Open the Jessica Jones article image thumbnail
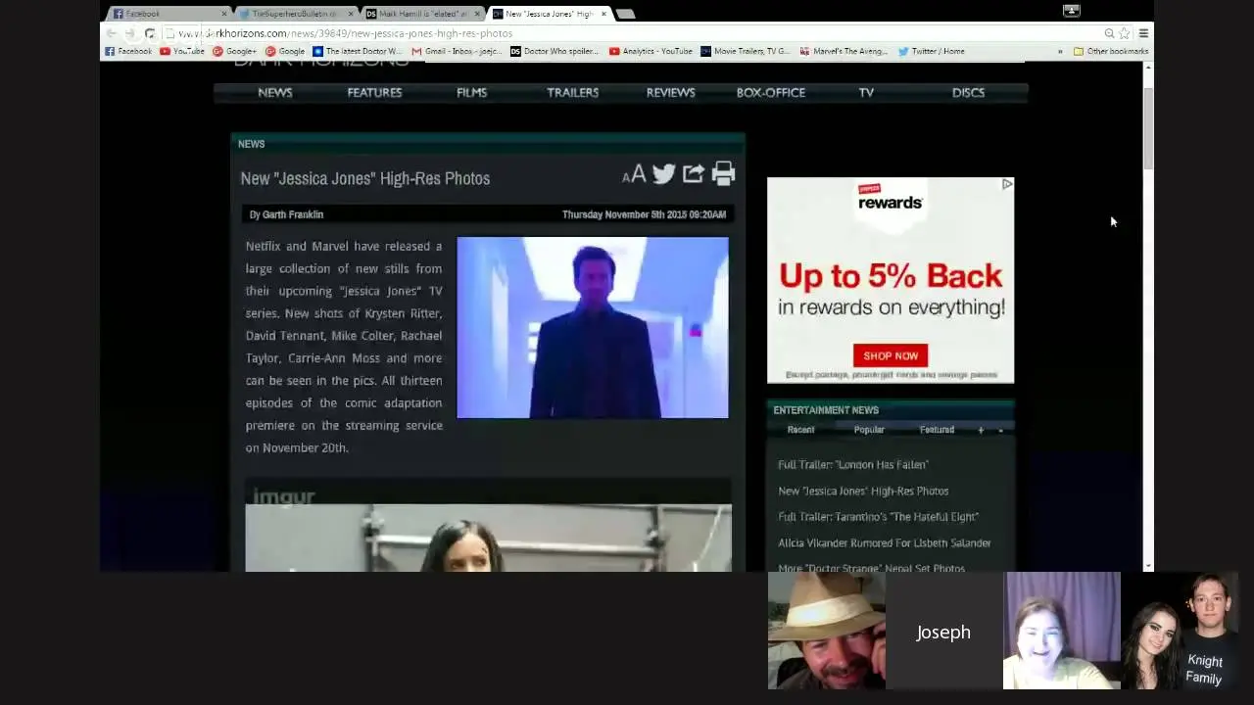The height and width of the screenshot is (705, 1254). [x=593, y=327]
